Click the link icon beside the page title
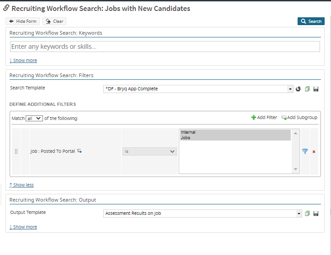 pos(6,8)
